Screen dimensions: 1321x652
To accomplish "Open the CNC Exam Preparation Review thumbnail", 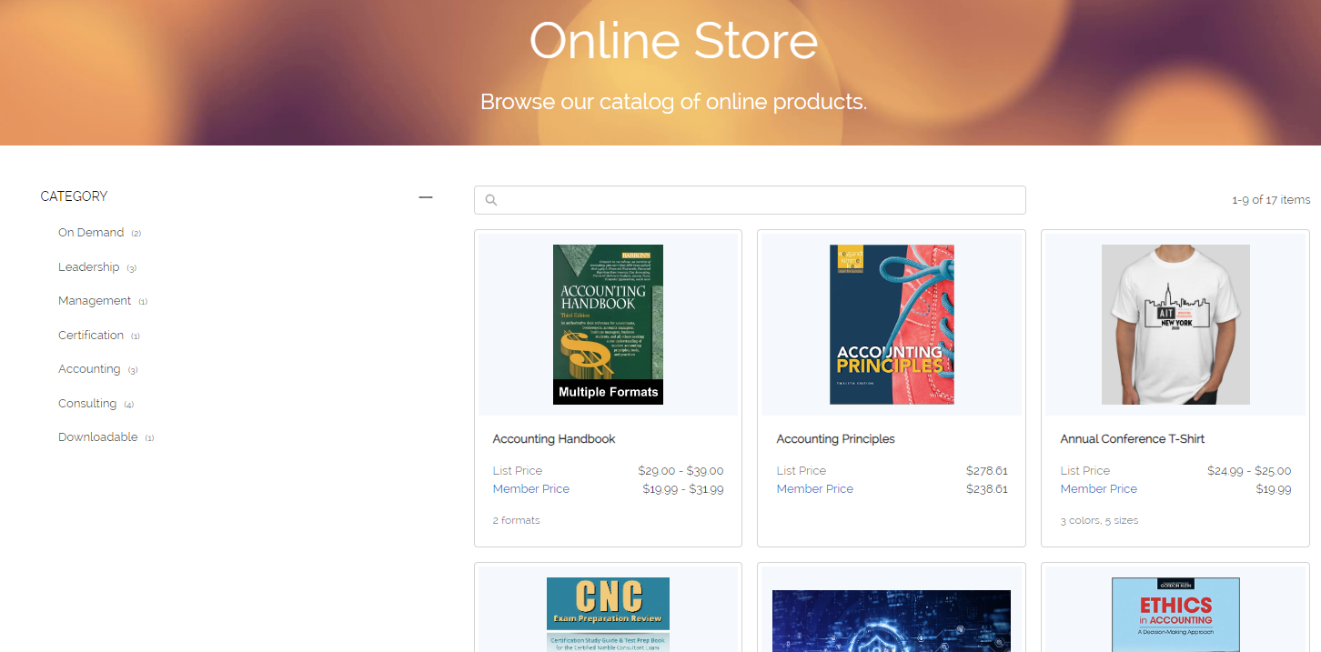I will click(608, 614).
